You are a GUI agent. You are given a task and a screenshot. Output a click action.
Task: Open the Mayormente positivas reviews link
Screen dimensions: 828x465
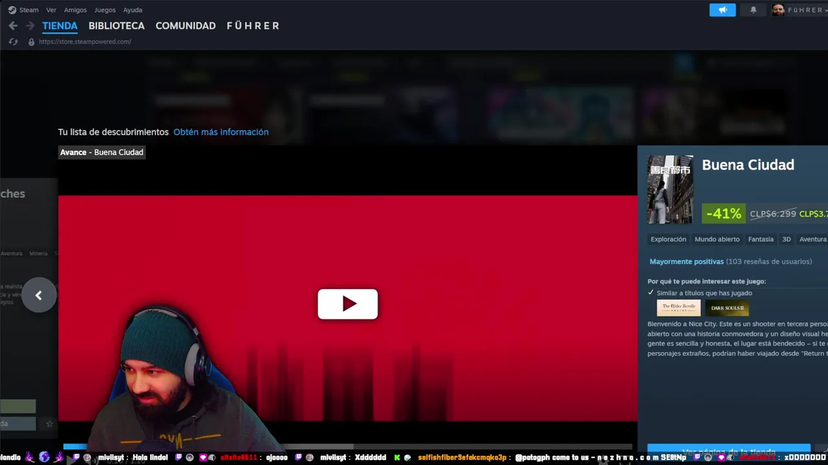pos(686,262)
